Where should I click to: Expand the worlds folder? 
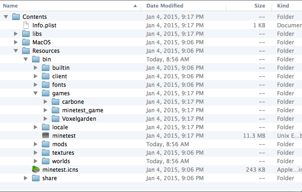point(36,161)
